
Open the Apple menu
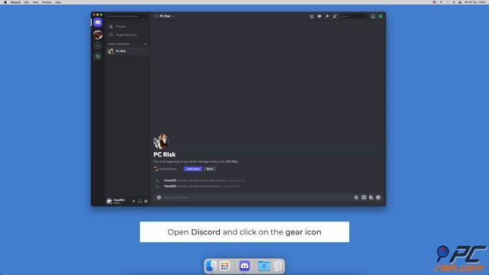(5, 2)
